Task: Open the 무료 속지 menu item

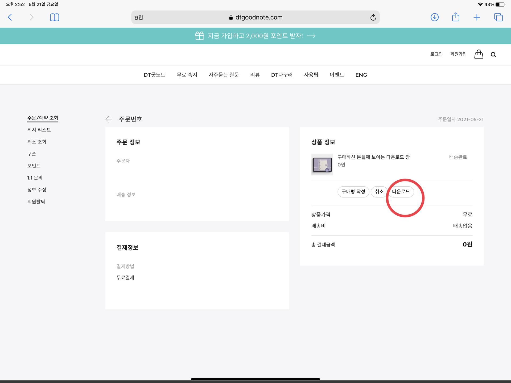Action: click(x=187, y=75)
